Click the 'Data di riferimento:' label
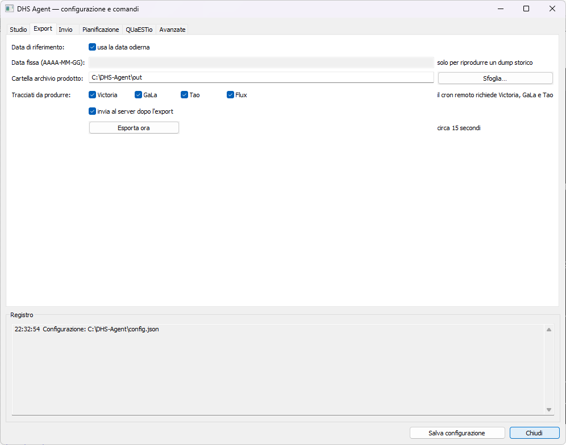566x445 pixels. tap(38, 47)
